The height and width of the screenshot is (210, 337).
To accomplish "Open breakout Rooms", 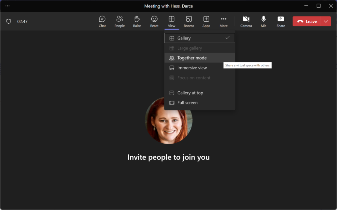I will [189, 21].
